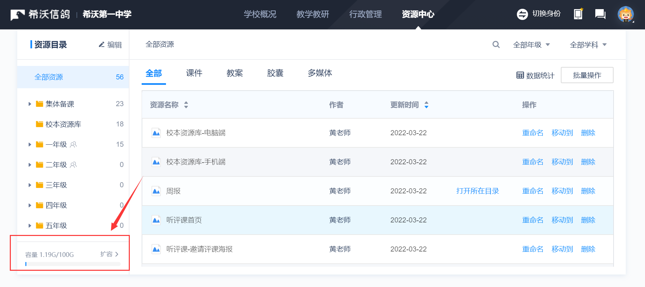Click the search magnifier icon

(496, 45)
